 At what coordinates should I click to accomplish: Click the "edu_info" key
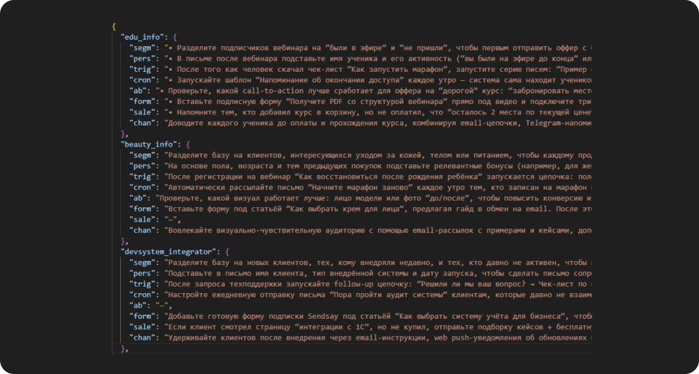click(143, 36)
